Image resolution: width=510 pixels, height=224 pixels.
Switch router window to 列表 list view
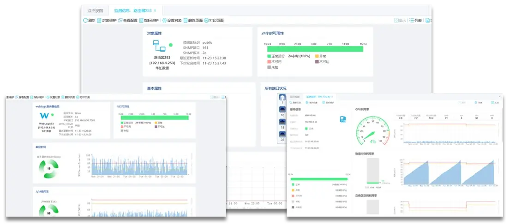coord(415,20)
